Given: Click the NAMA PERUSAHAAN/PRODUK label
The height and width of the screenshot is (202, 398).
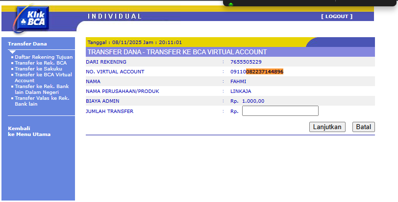Looking at the screenshot, I should pyautogui.click(x=123, y=91).
